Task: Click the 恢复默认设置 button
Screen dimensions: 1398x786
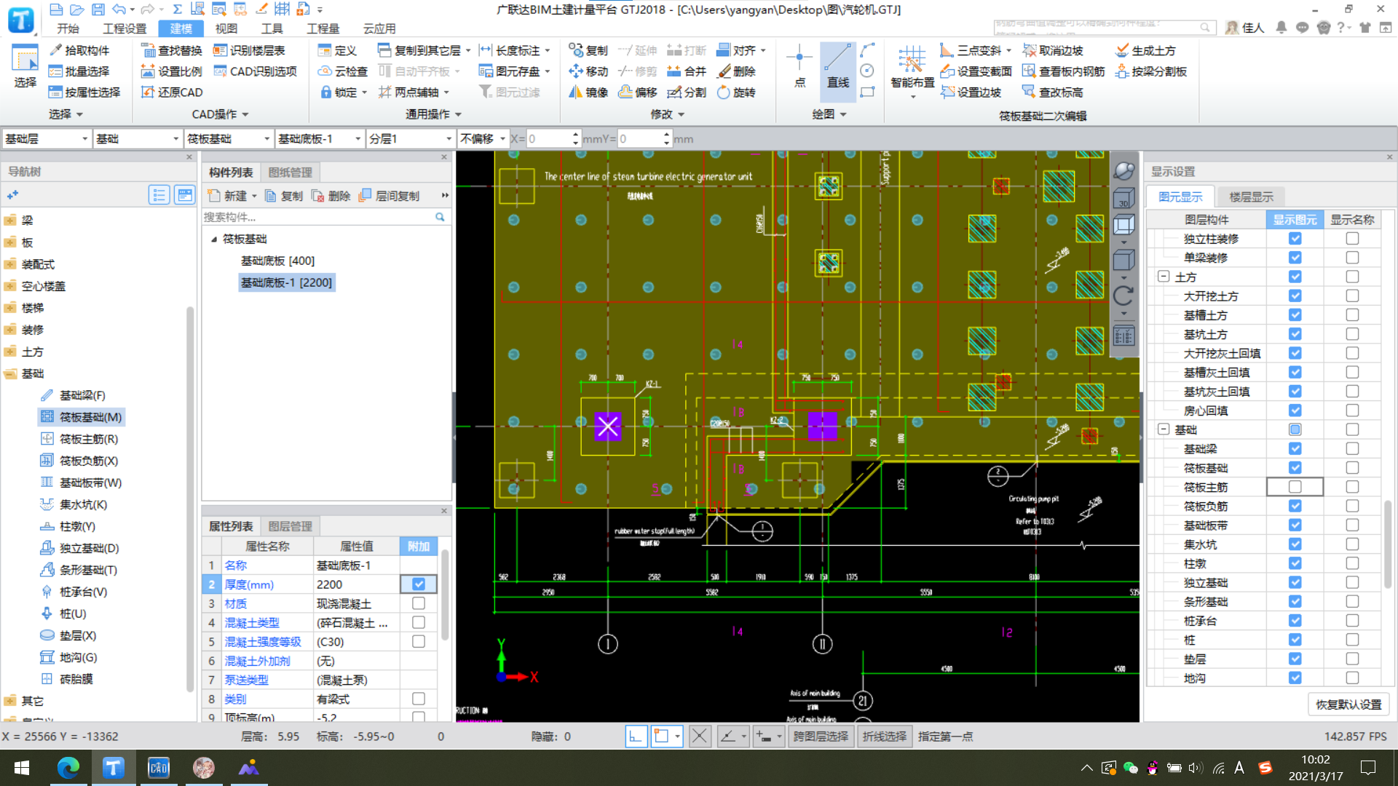Action: pyautogui.click(x=1348, y=704)
